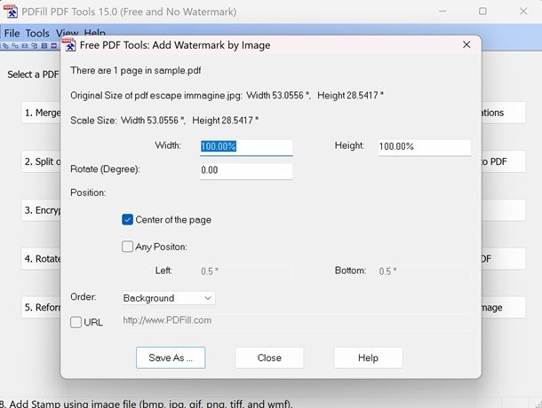Image resolution: width=542 pixels, height=408 pixels.
Task: Click the 'Position:' label
Action: pos(88,192)
